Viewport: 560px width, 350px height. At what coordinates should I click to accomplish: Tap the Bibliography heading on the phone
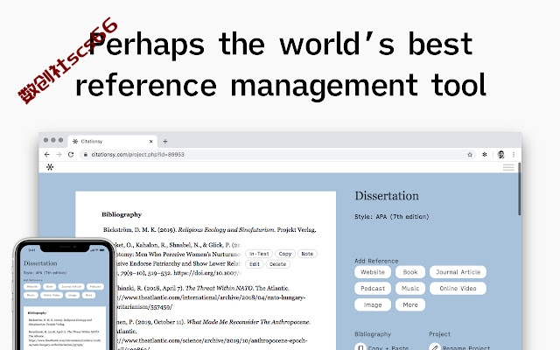point(37,312)
